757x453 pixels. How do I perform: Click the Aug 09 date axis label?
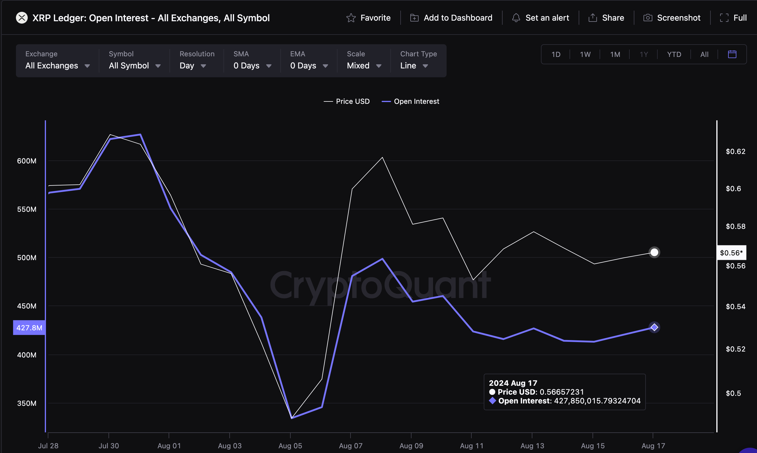(411, 446)
